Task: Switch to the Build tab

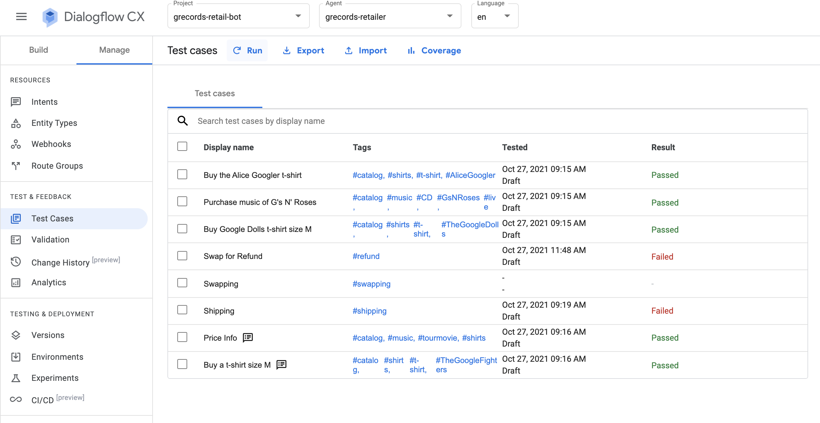Action: 38,50
